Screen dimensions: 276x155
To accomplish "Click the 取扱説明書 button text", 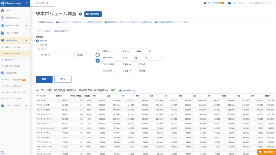I will [94, 14].
